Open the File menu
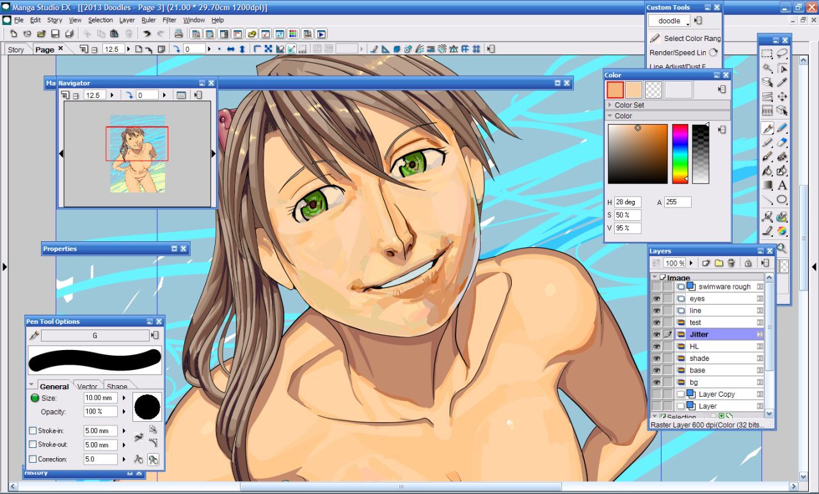This screenshot has height=494, width=819. click(19, 20)
